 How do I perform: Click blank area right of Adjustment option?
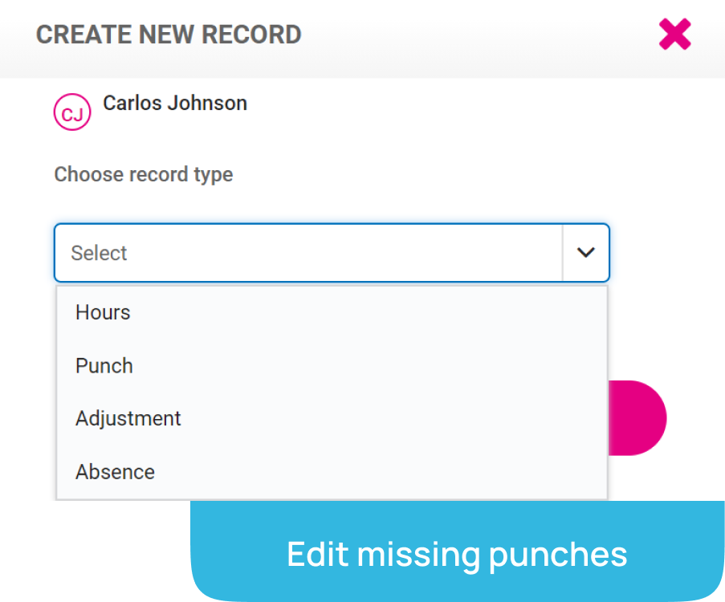pos(393,418)
